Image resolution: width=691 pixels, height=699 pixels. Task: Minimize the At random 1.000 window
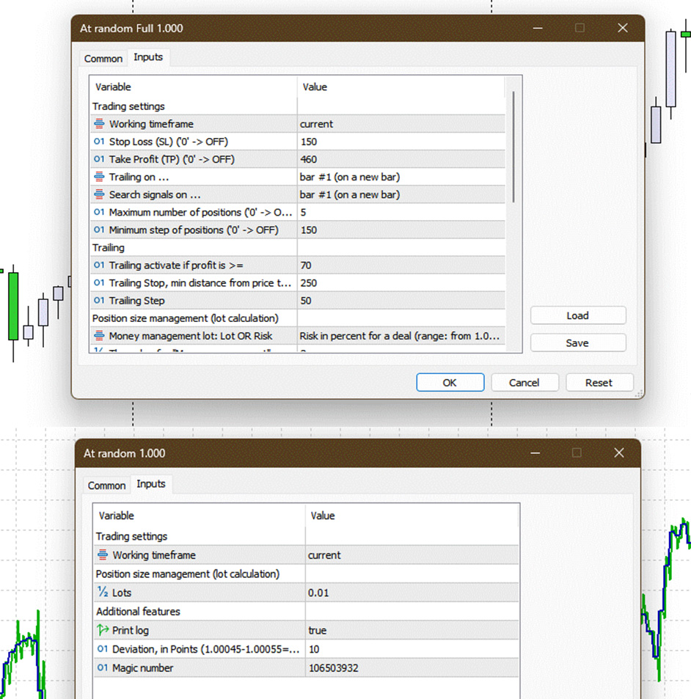point(535,453)
